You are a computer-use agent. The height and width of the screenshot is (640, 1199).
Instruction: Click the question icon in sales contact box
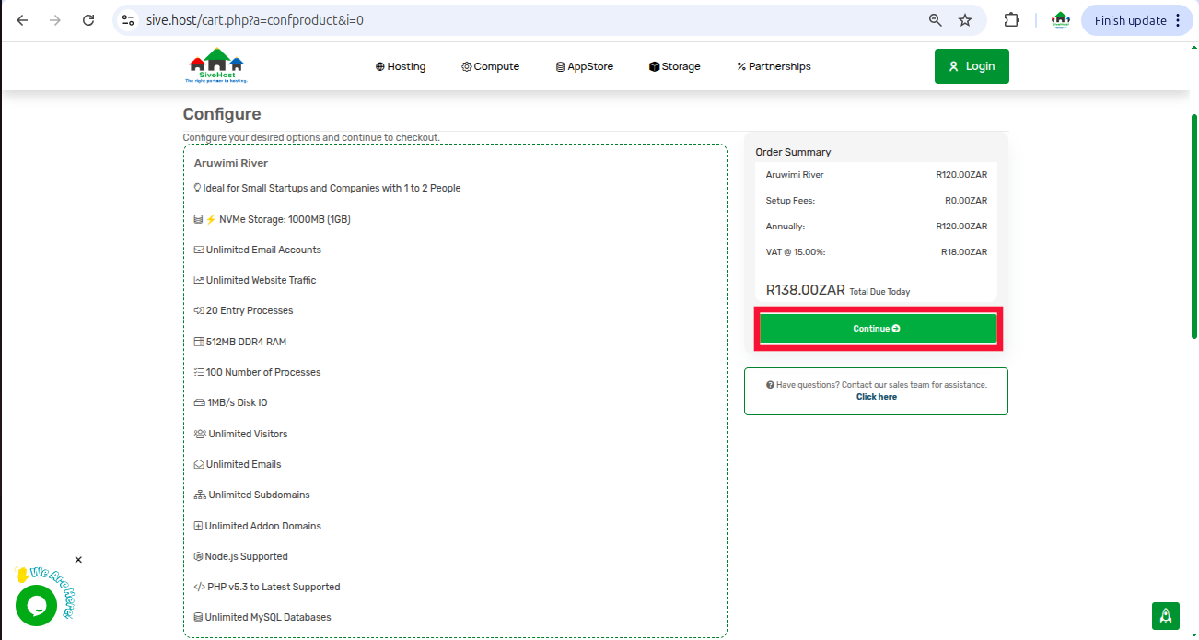click(x=770, y=385)
